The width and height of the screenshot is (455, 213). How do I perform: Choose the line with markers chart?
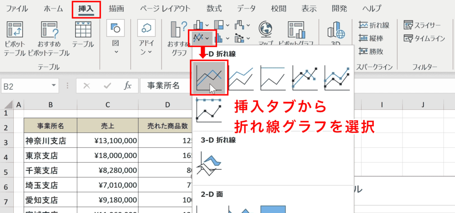pyautogui.click(x=305, y=77)
